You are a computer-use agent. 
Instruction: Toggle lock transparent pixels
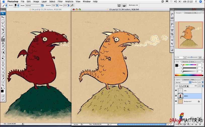pyautogui.click(x=180, y=86)
